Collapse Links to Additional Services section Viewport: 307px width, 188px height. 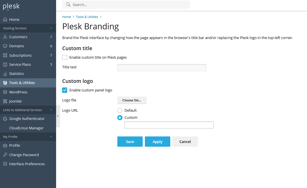pyautogui.click(x=51, y=110)
